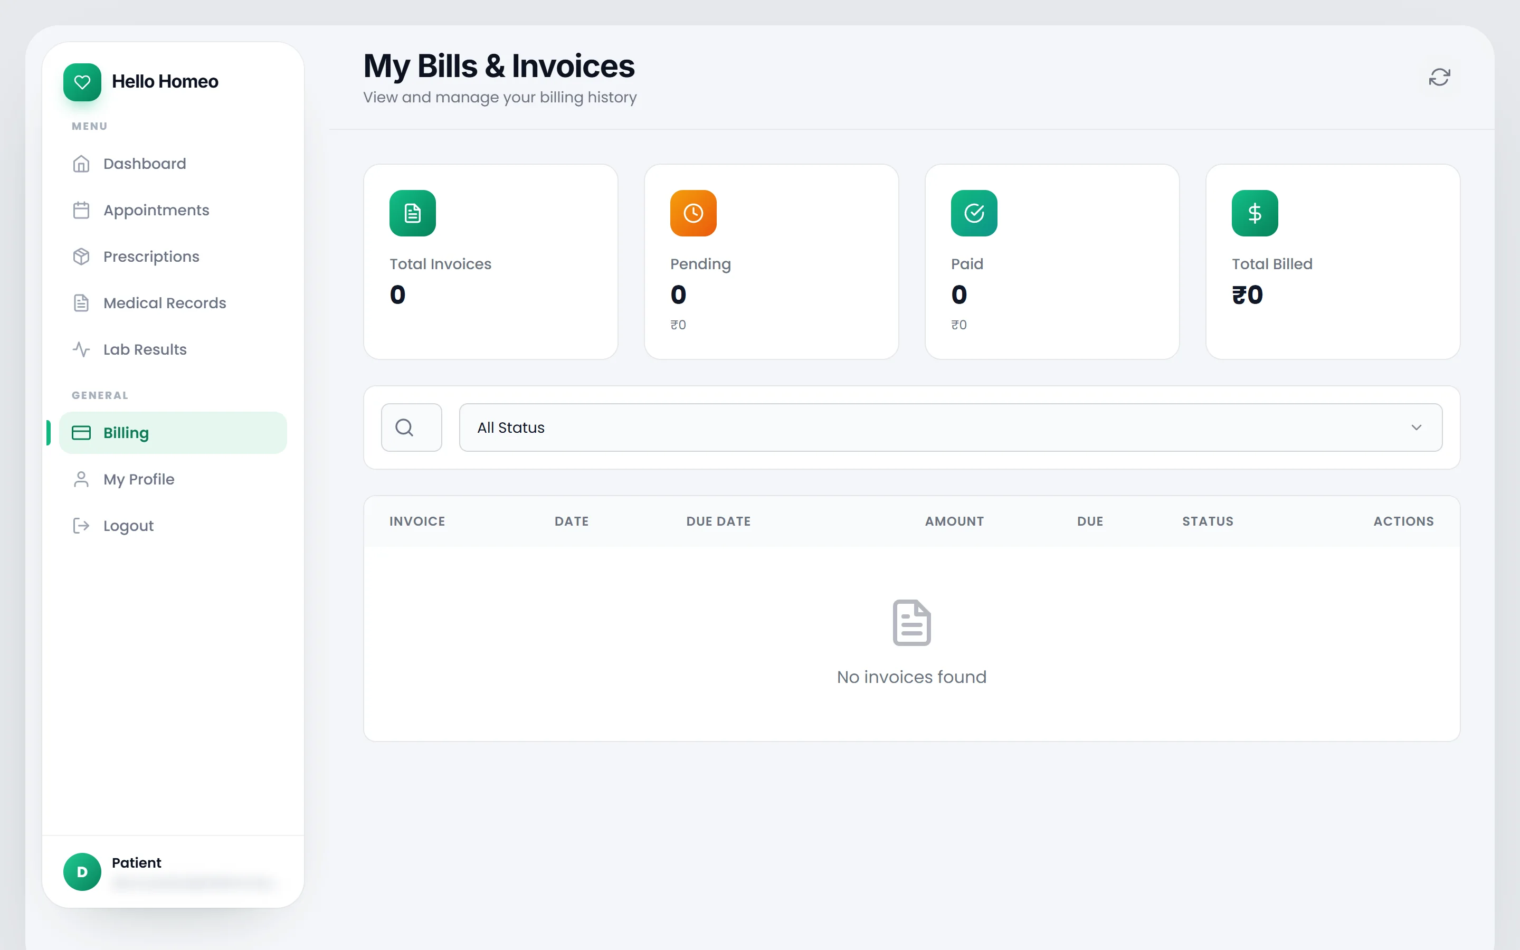Image resolution: width=1520 pixels, height=950 pixels.
Task: Click the Total Invoices label
Action: 440,264
